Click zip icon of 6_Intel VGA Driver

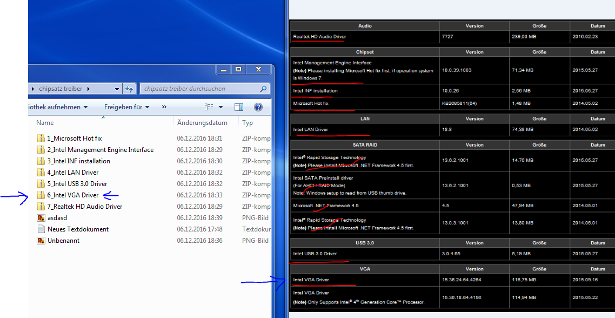click(x=41, y=195)
